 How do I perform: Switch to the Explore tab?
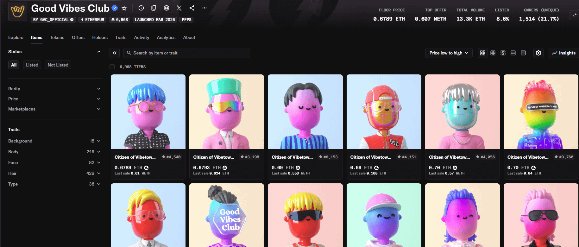pyautogui.click(x=16, y=37)
